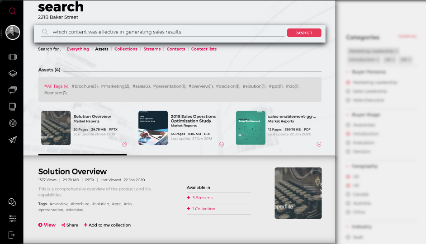
Task: Switch search scope to Assets
Action: coord(102,49)
